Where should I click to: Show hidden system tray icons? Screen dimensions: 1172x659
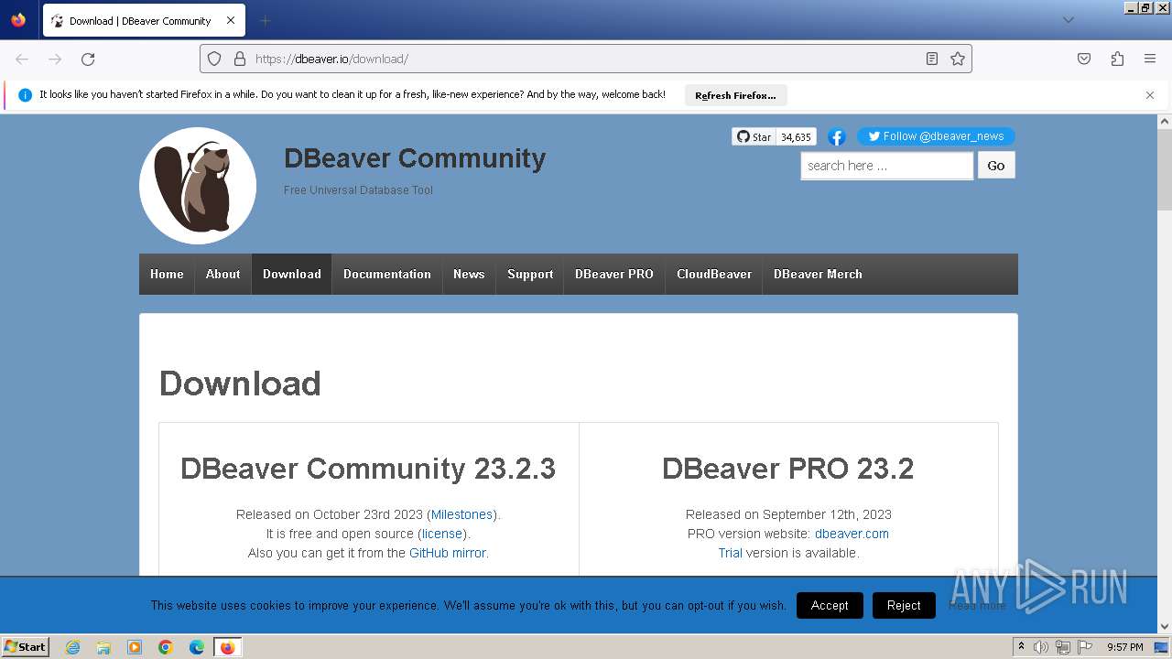point(1021,647)
